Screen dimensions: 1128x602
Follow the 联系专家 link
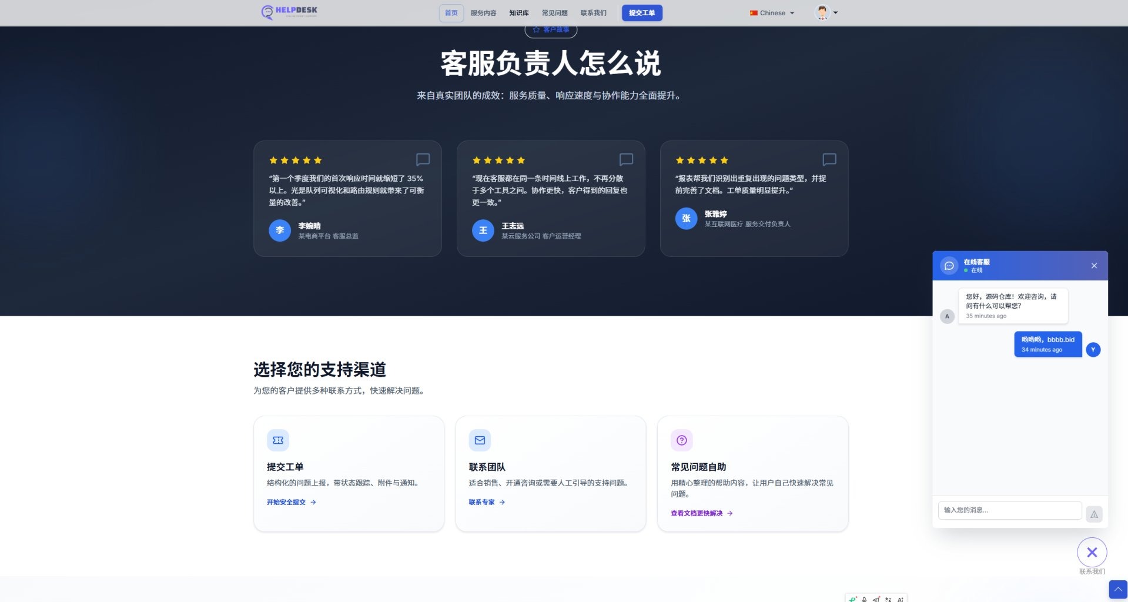point(487,503)
